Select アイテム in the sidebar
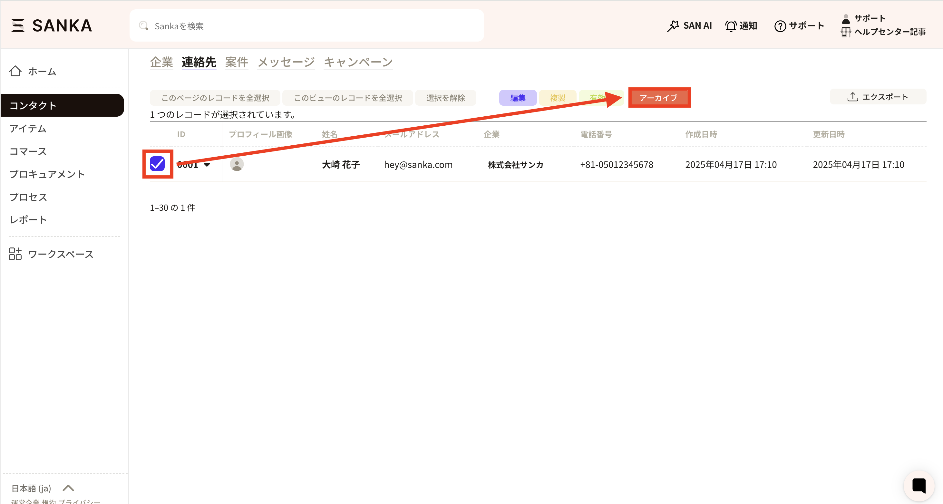The image size is (943, 504). [28, 129]
